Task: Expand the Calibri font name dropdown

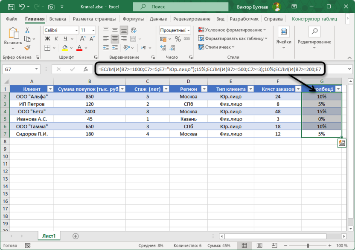Action: pos(76,30)
